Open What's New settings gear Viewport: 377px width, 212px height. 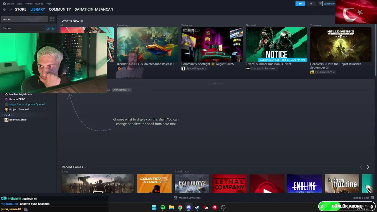[x=82, y=21]
